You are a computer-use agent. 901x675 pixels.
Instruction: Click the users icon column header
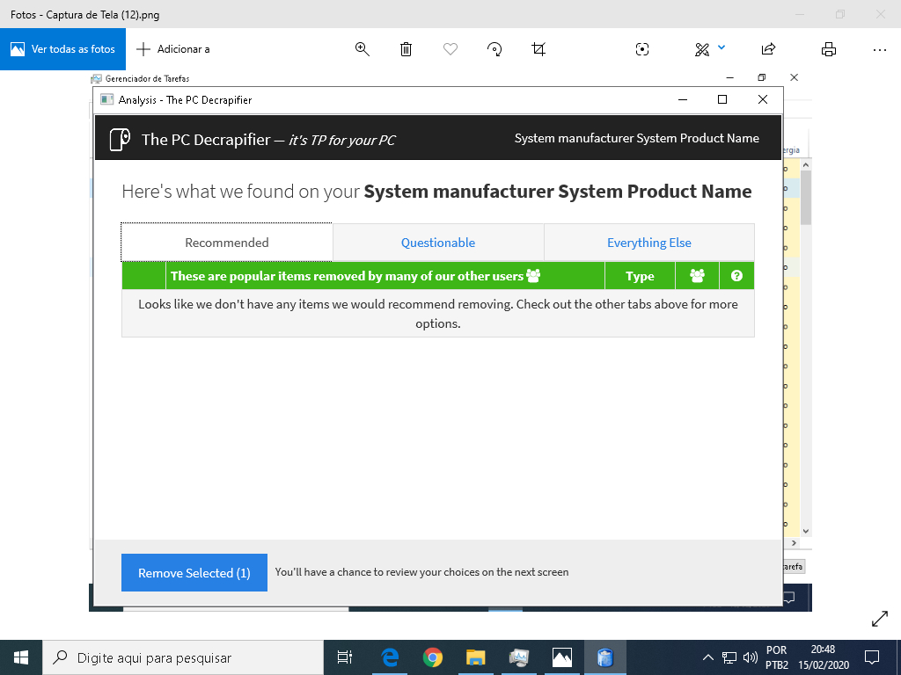[x=697, y=276]
